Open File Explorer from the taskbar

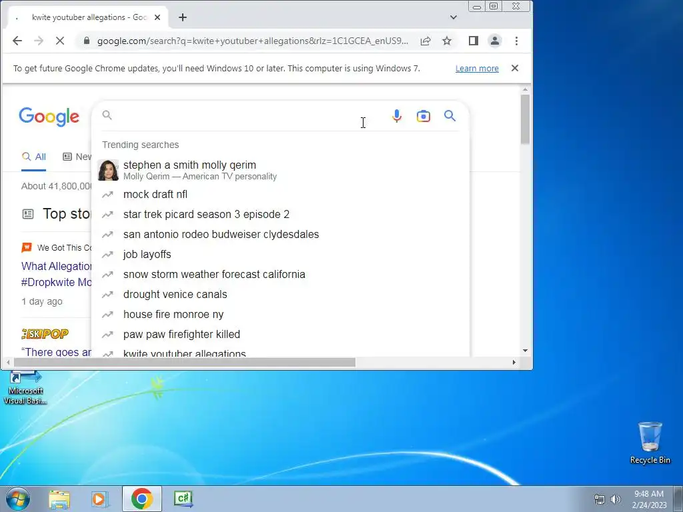59,499
